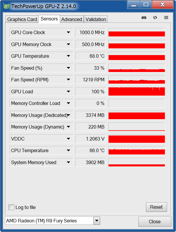Click the refresh sensors icon
The width and height of the screenshot is (176, 232).
click(x=155, y=17)
